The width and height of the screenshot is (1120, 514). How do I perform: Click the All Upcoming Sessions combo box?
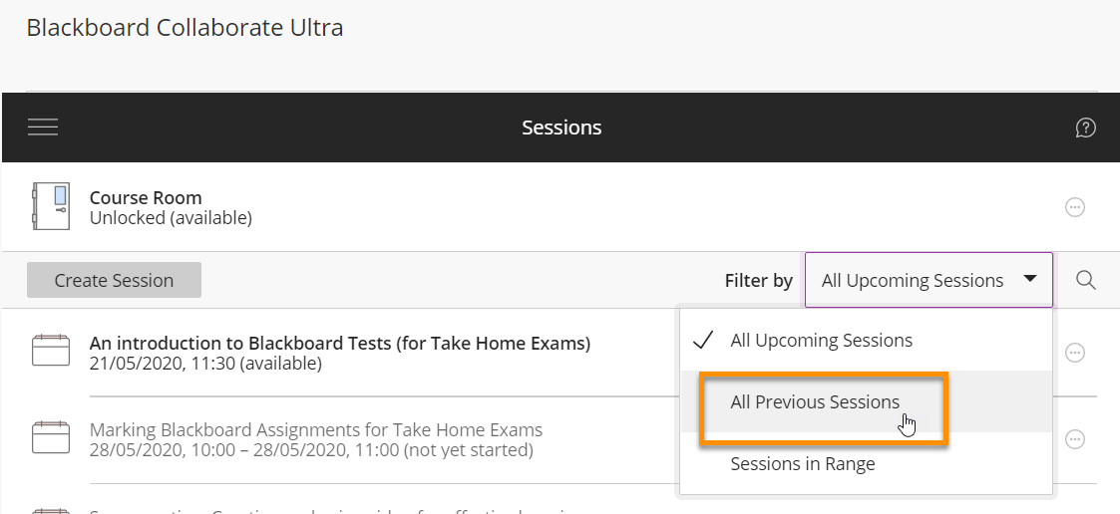pos(929,280)
